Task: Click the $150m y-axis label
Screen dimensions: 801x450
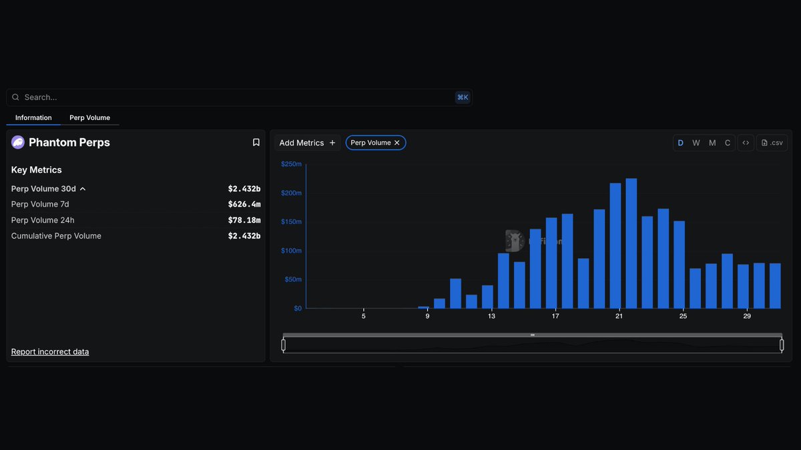Action: pyautogui.click(x=291, y=221)
